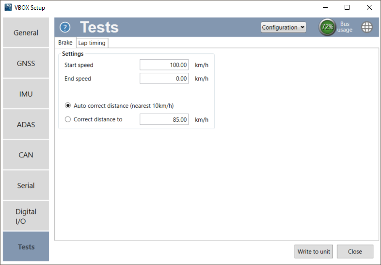The width and height of the screenshot is (381, 265).
Task: Click the Start speed label
Action: (x=79, y=65)
